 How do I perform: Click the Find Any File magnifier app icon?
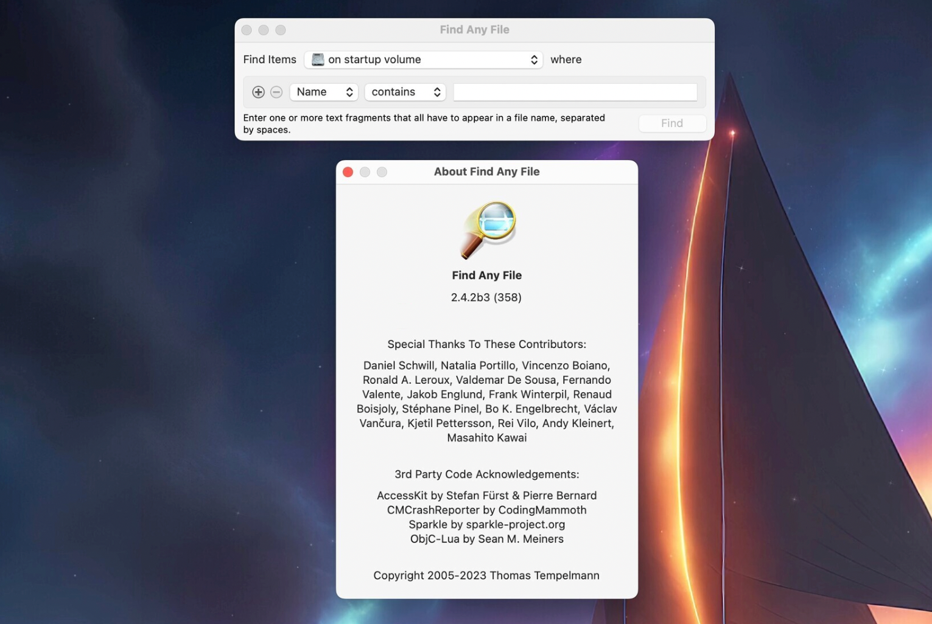[x=488, y=230]
